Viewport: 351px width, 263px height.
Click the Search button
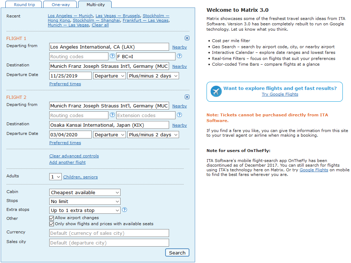177,253
